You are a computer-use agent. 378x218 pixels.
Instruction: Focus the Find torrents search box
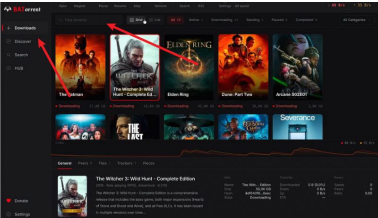point(89,20)
